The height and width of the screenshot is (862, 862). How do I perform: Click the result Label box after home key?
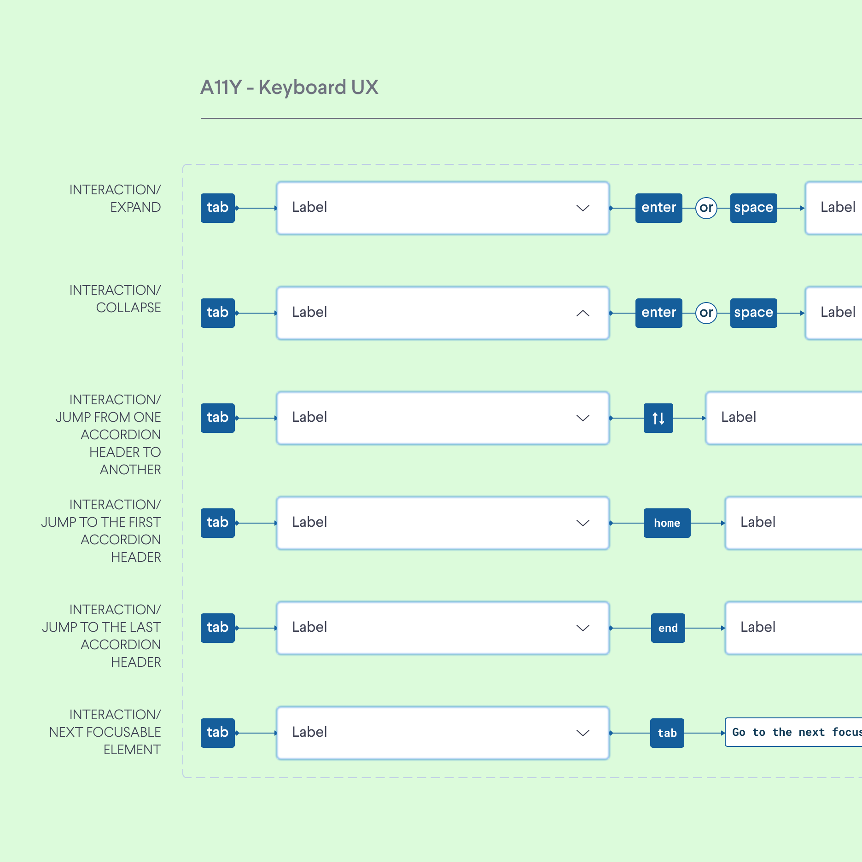(793, 523)
